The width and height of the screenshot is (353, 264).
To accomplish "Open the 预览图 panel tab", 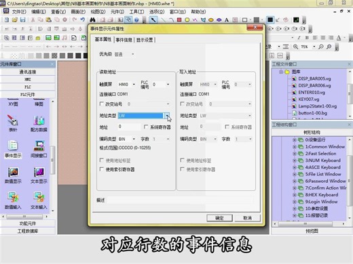I will (x=312, y=231).
